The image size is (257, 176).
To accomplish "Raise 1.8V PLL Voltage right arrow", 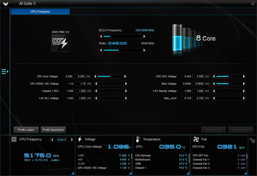I will [126, 98].
